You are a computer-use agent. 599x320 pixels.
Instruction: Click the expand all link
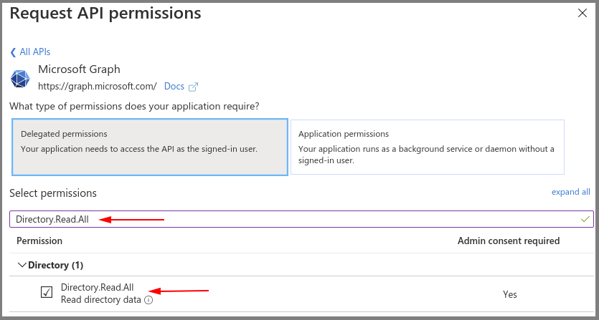click(570, 192)
